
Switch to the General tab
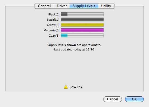[44, 6]
